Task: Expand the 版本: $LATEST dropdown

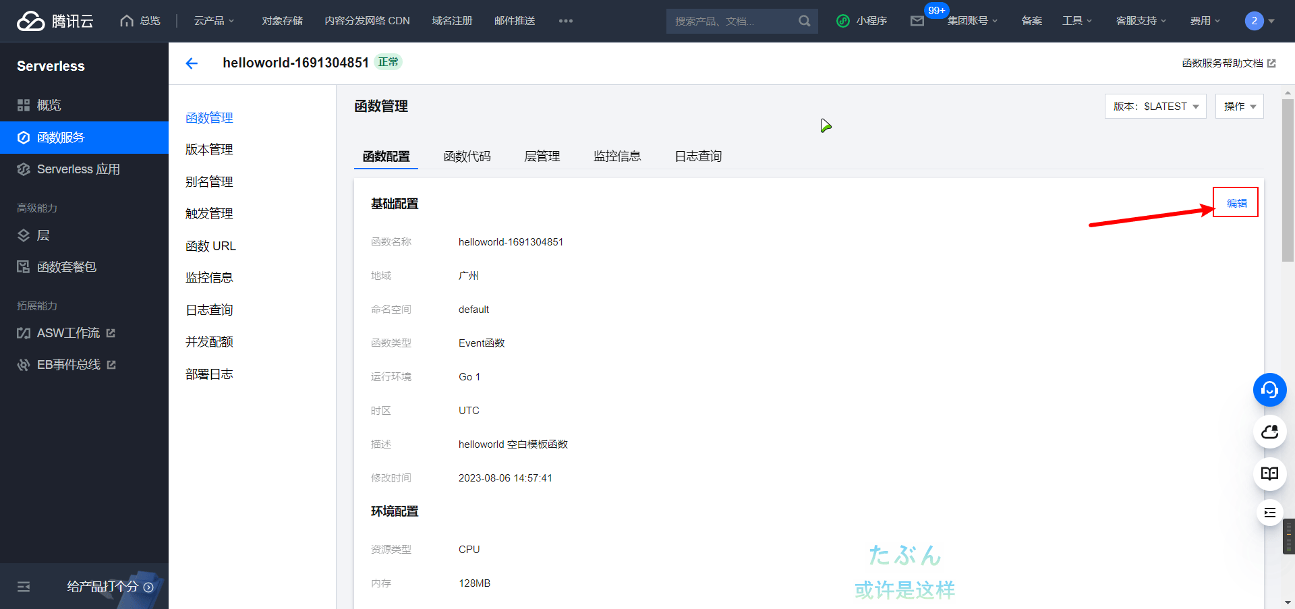Action: click(1155, 106)
